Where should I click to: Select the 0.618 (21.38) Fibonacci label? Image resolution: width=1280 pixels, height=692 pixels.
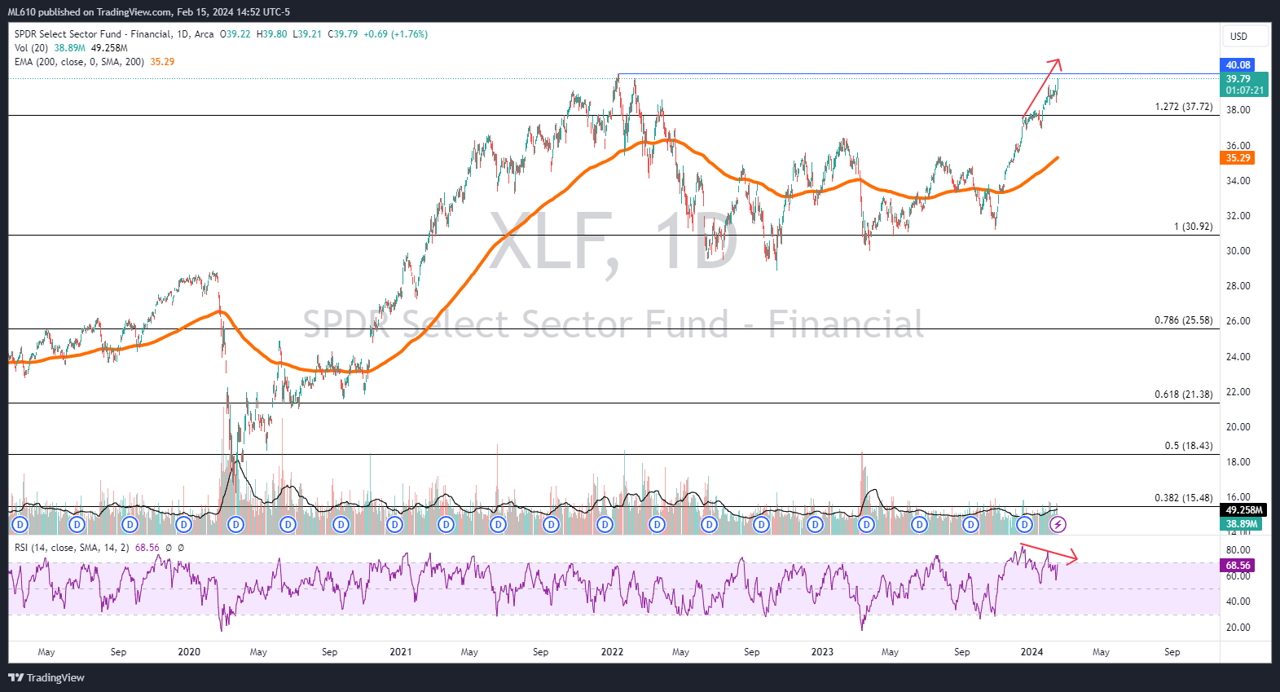(x=1183, y=394)
